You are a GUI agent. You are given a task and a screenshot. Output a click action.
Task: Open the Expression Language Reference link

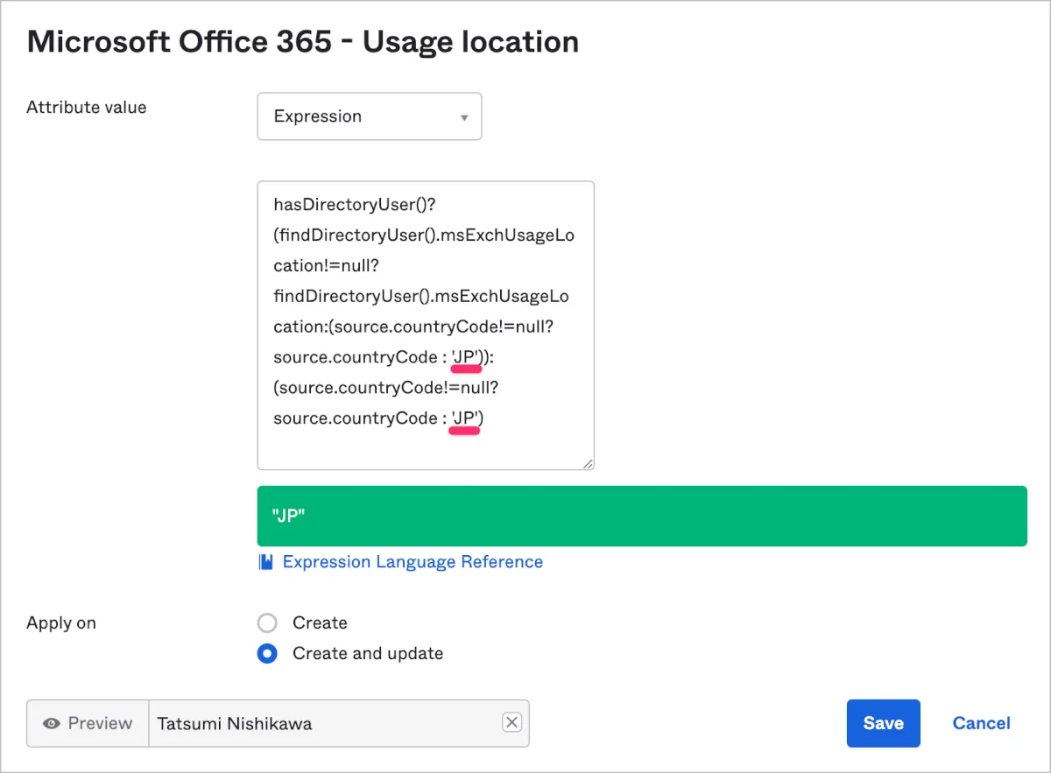[x=412, y=562]
